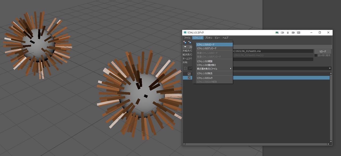This screenshot has width=341, height=156.
Task: Toggle the checkbox of the selected test01 reference
Action: [x=189, y=78]
